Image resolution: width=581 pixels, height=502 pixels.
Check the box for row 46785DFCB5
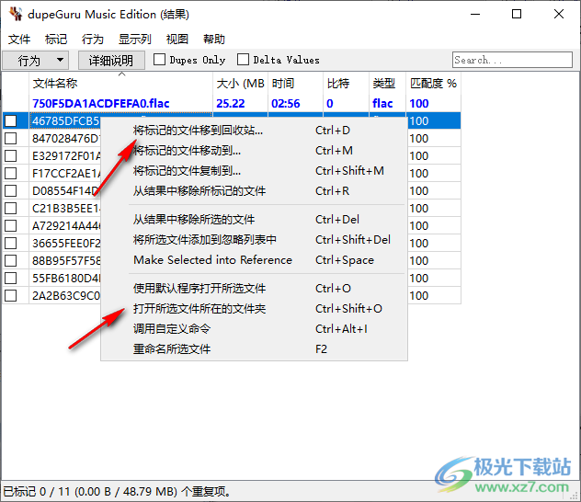(11, 120)
